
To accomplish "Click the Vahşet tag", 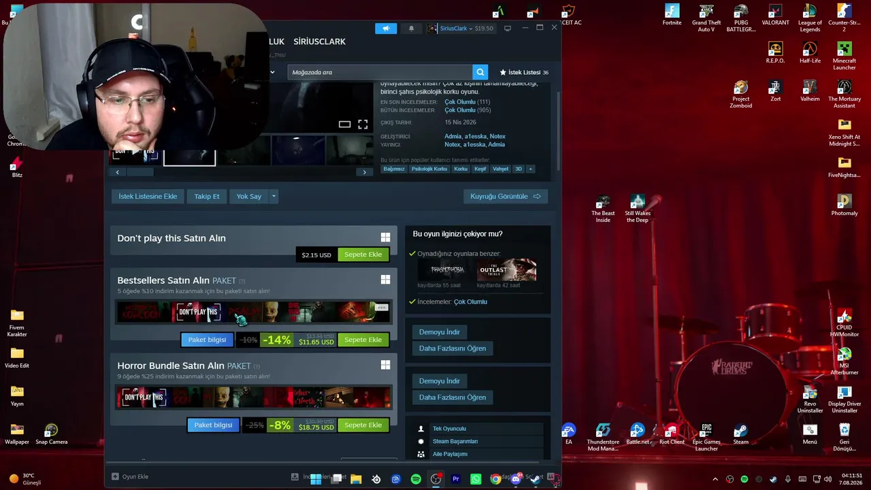I will coord(501,169).
